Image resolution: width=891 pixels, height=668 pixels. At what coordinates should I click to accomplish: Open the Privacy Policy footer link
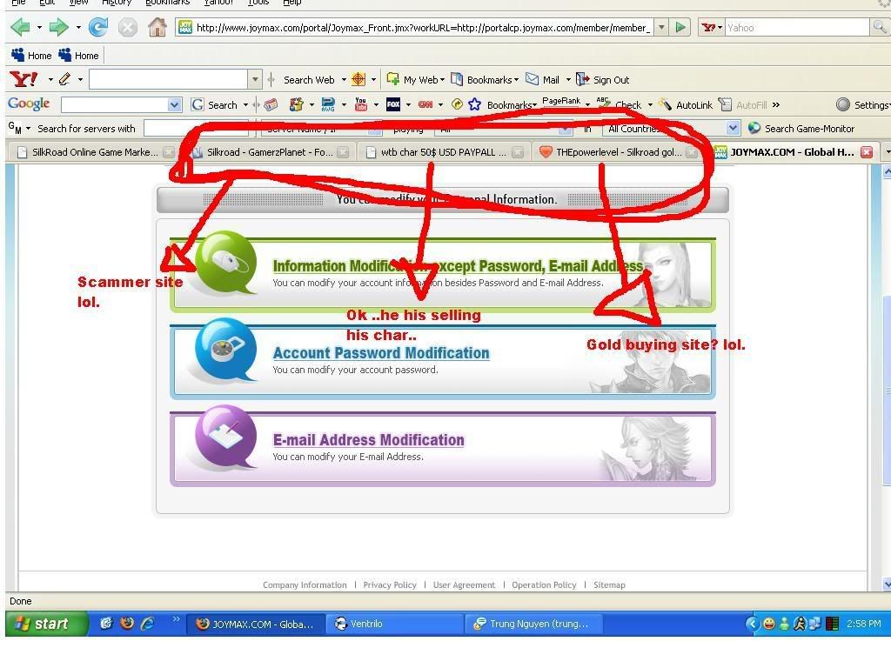pyautogui.click(x=390, y=584)
